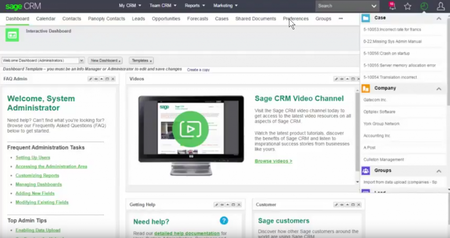Collapse the Case section in recent list
Viewport: 450px width, 238px height.
pos(439,18)
